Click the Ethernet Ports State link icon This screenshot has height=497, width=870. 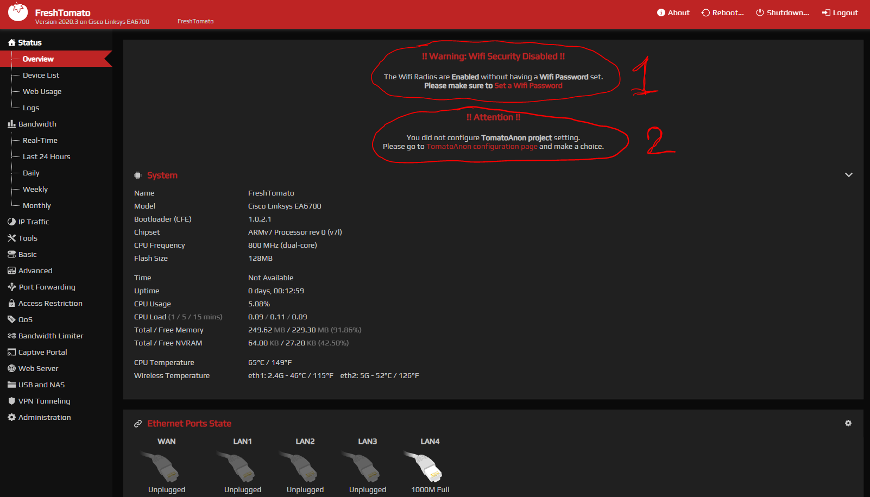tap(138, 424)
